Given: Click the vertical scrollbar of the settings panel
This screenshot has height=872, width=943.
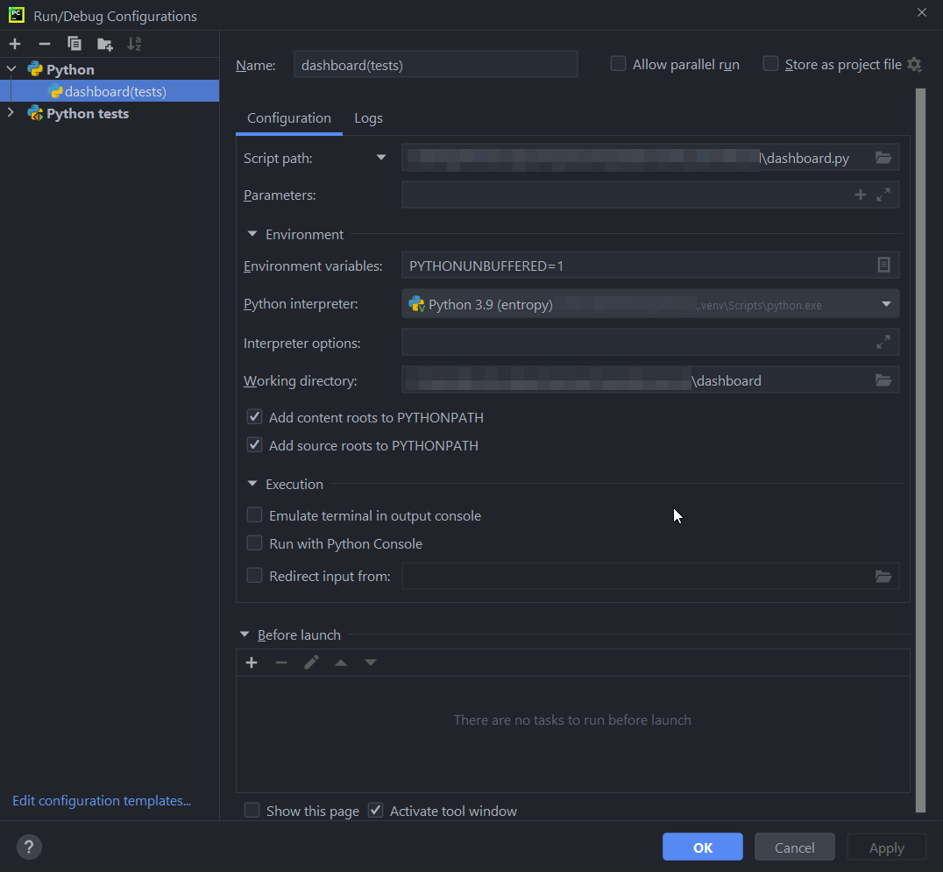Looking at the screenshot, I should click(920, 450).
